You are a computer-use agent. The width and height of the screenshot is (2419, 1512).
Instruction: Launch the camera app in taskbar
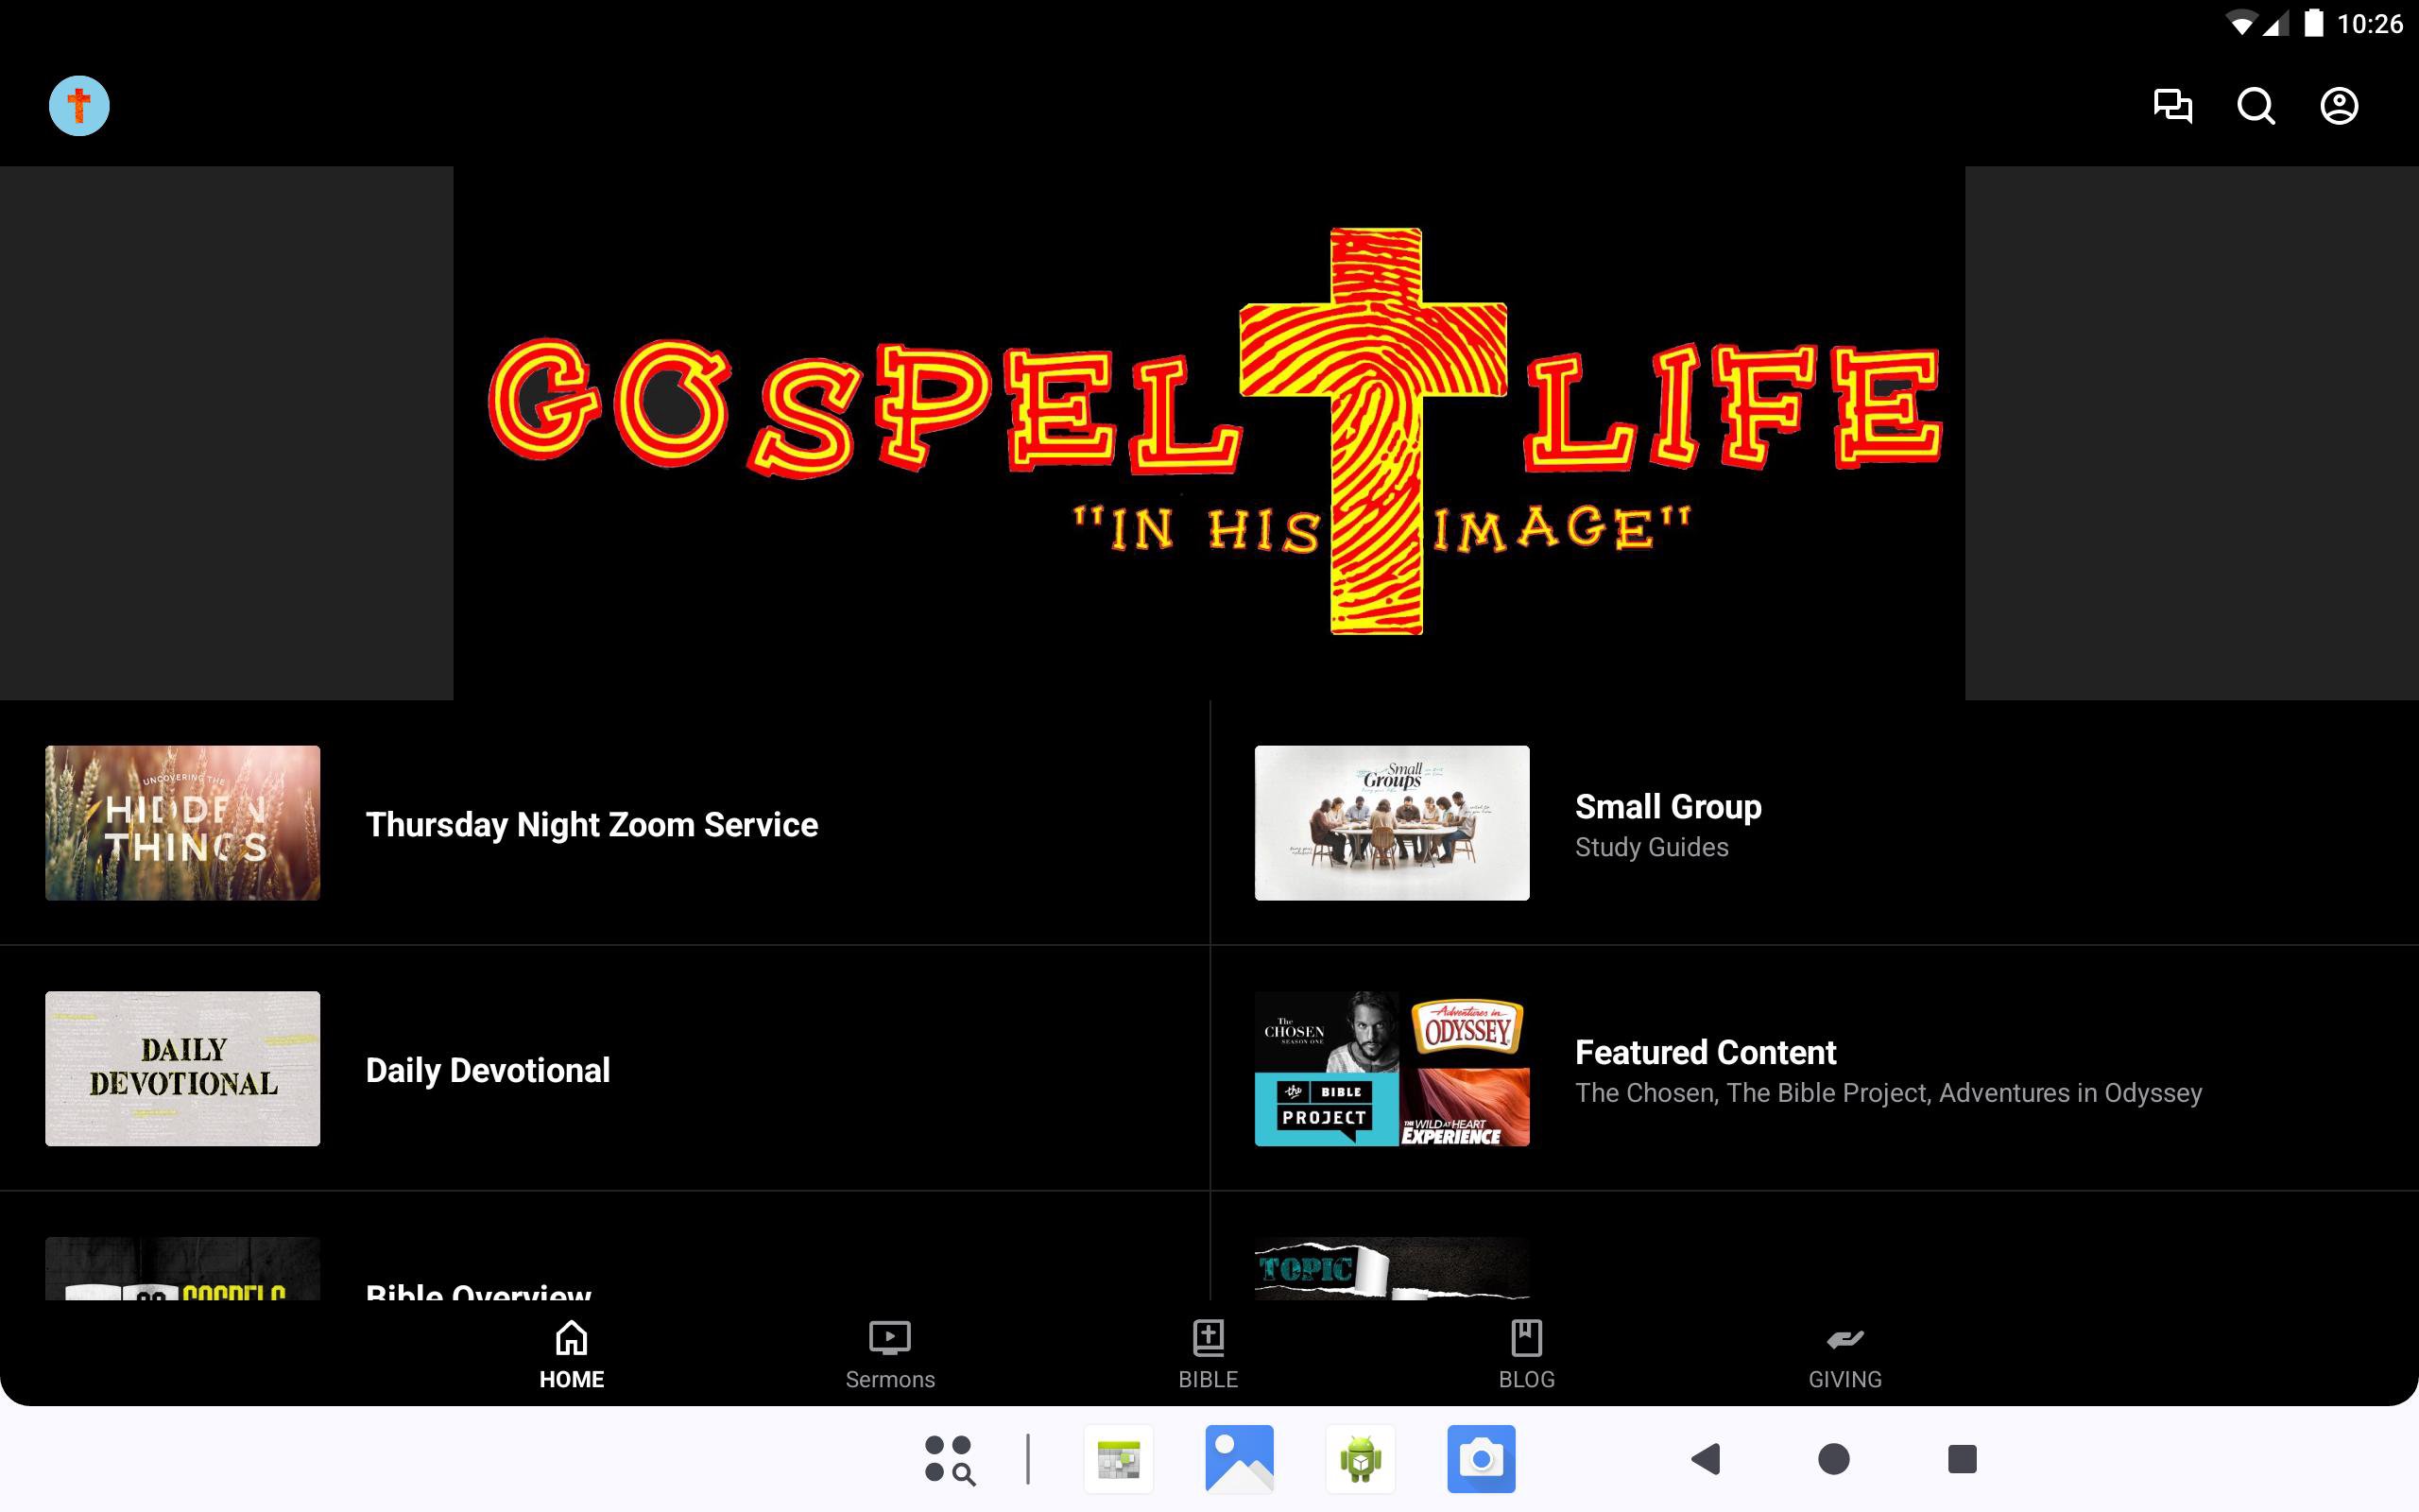(1481, 1459)
